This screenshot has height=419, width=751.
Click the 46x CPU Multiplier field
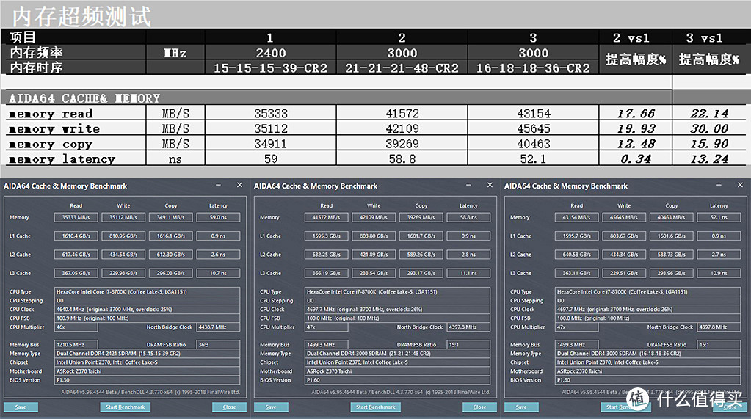click(x=76, y=327)
